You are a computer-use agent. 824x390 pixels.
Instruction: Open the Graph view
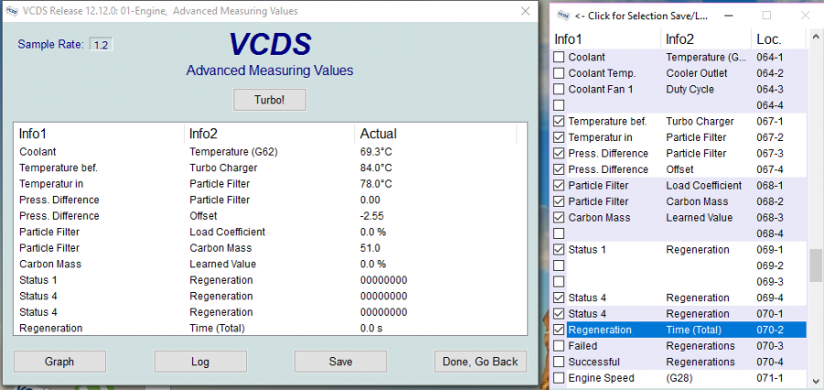(x=60, y=361)
